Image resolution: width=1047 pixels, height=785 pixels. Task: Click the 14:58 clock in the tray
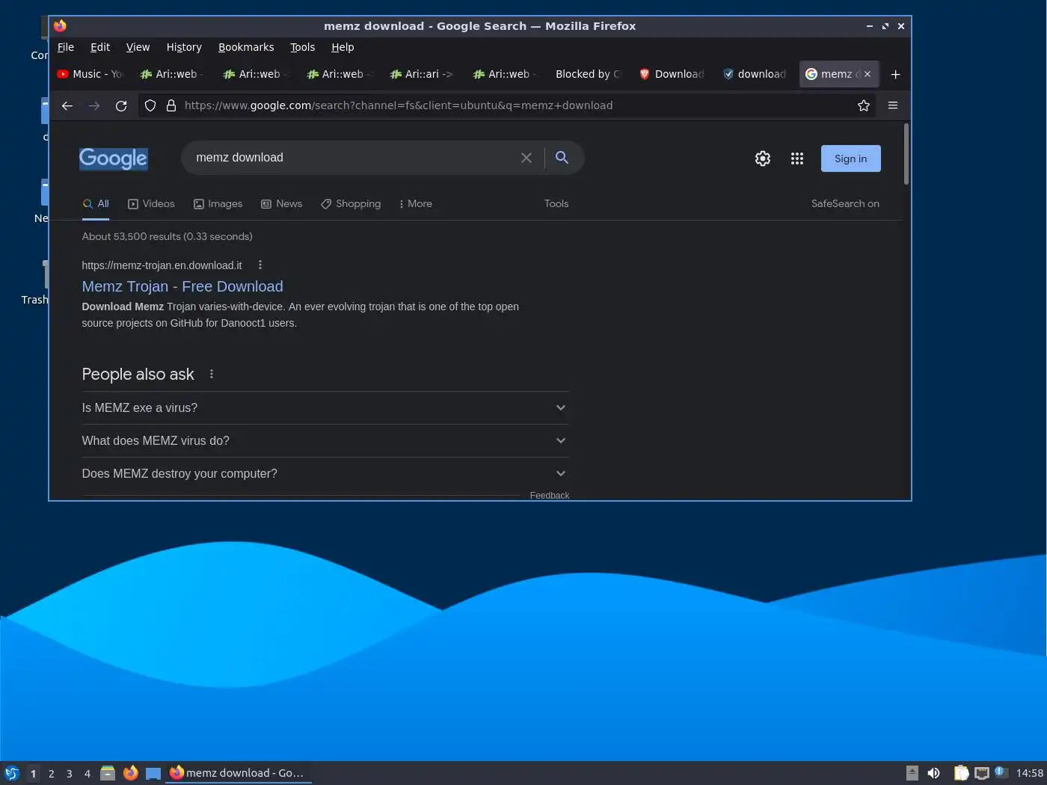1030,773
